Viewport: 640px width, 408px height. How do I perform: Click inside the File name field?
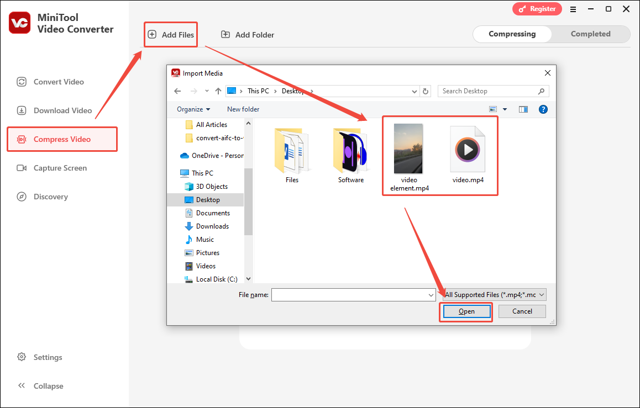click(x=351, y=295)
